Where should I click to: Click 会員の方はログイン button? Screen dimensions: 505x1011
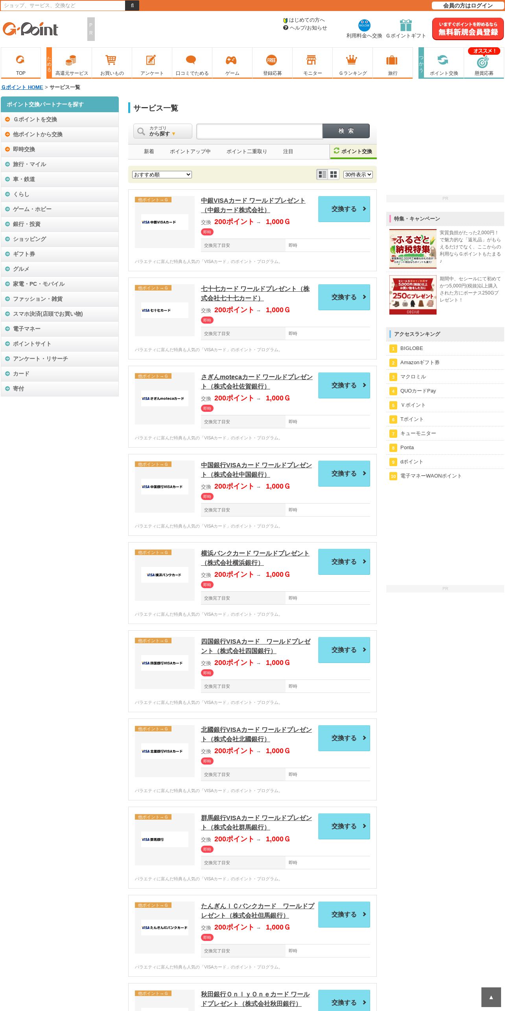pyautogui.click(x=468, y=6)
